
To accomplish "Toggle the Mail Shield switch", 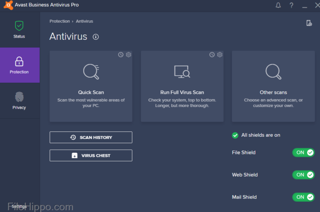I will tap(303, 197).
